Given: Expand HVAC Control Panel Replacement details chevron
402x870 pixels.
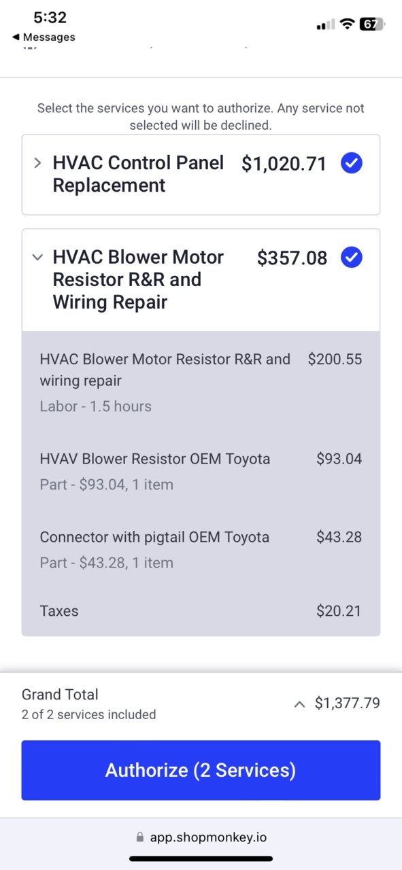Looking at the screenshot, I should pos(37,163).
